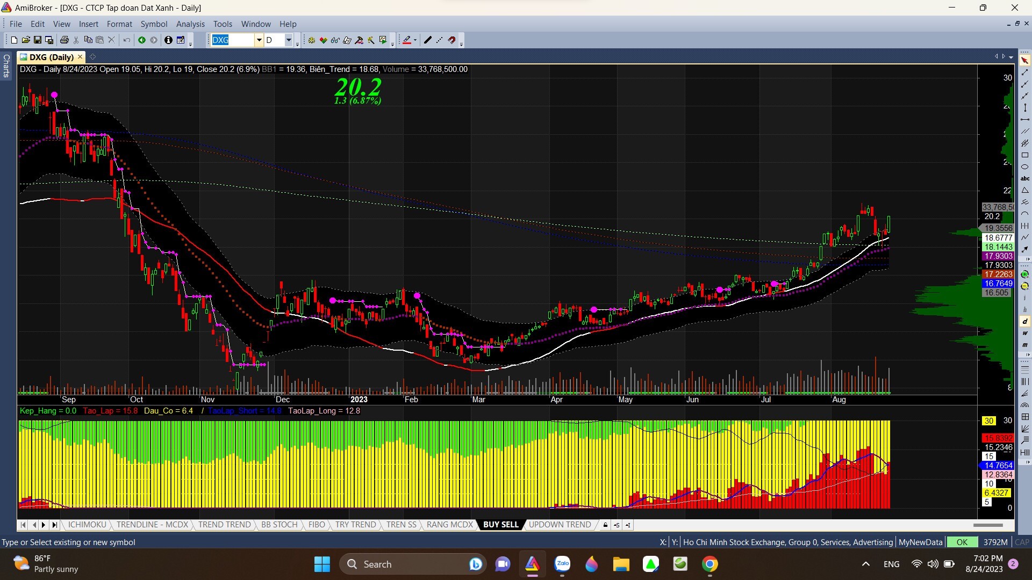Click the Print toolbar icon
The image size is (1032, 580).
click(x=64, y=40)
